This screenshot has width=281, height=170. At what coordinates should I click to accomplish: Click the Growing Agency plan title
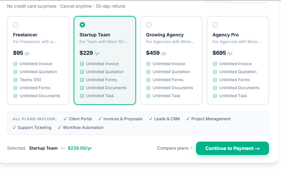click(165, 35)
